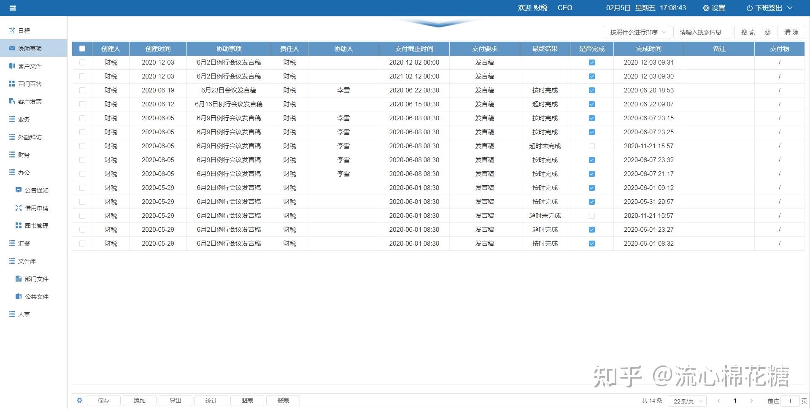810x409 pixels.
Task: Click the 汇报 list icon
Action: pyautogui.click(x=12, y=243)
